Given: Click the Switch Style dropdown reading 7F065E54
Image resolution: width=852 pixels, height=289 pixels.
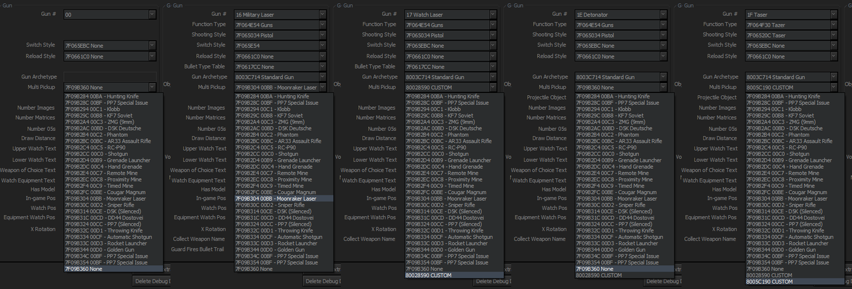Looking at the screenshot, I should click(x=280, y=46).
